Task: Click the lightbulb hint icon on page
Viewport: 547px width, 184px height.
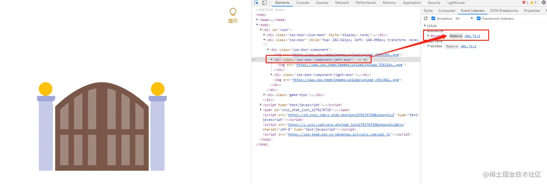Action: 233,12
